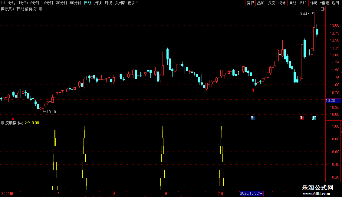Select the 1分钟 period tab
Image resolution: width=342 pixels, height=197 pixels.
click(23, 3)
